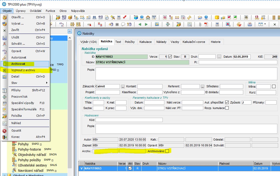
Task: Click the X close icon ending the second toolbar row
Action: click(x=275, y=24)
